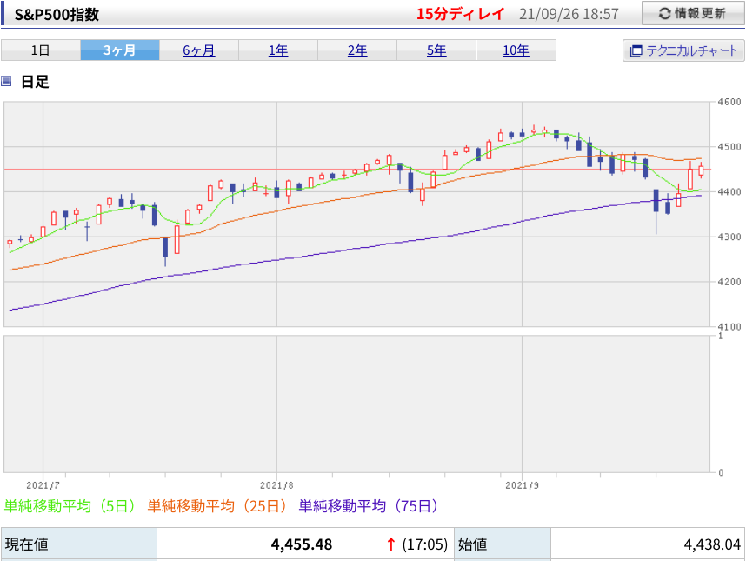Click the 4500 price axis label
The image size is (746, 561).
tap(729, 147)
